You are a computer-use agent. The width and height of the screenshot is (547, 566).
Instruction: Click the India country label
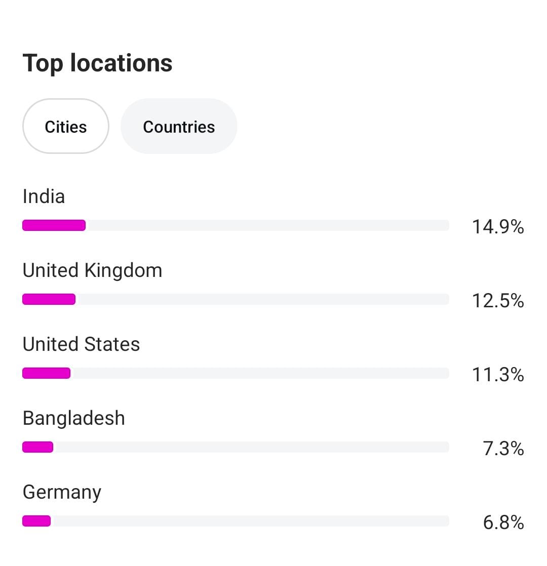44,196
